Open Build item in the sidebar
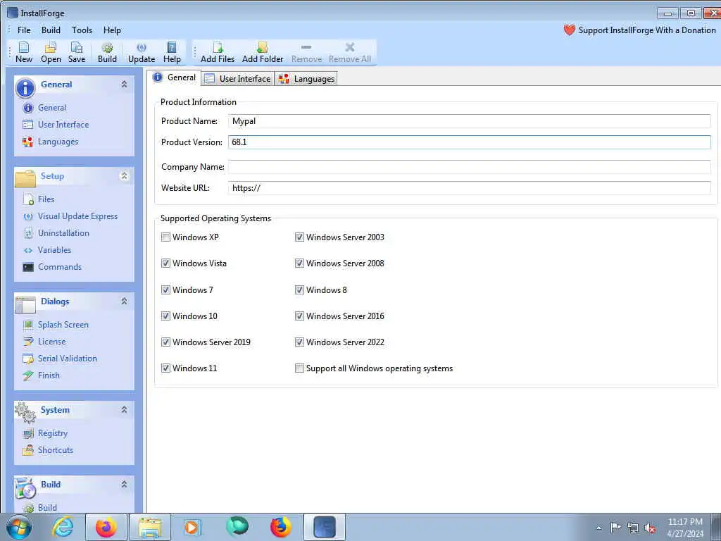Screen dimensions: 721x541 point(40,507)
